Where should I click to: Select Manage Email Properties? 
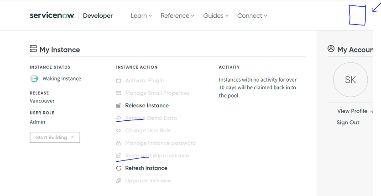click(x=157, y=93)
